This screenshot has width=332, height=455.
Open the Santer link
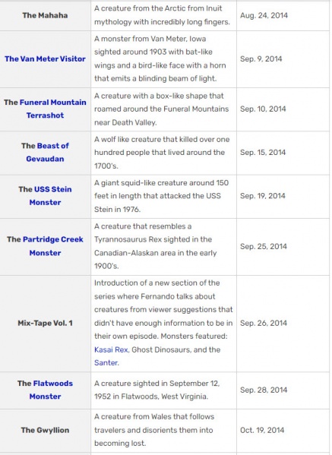pos(106,363)
